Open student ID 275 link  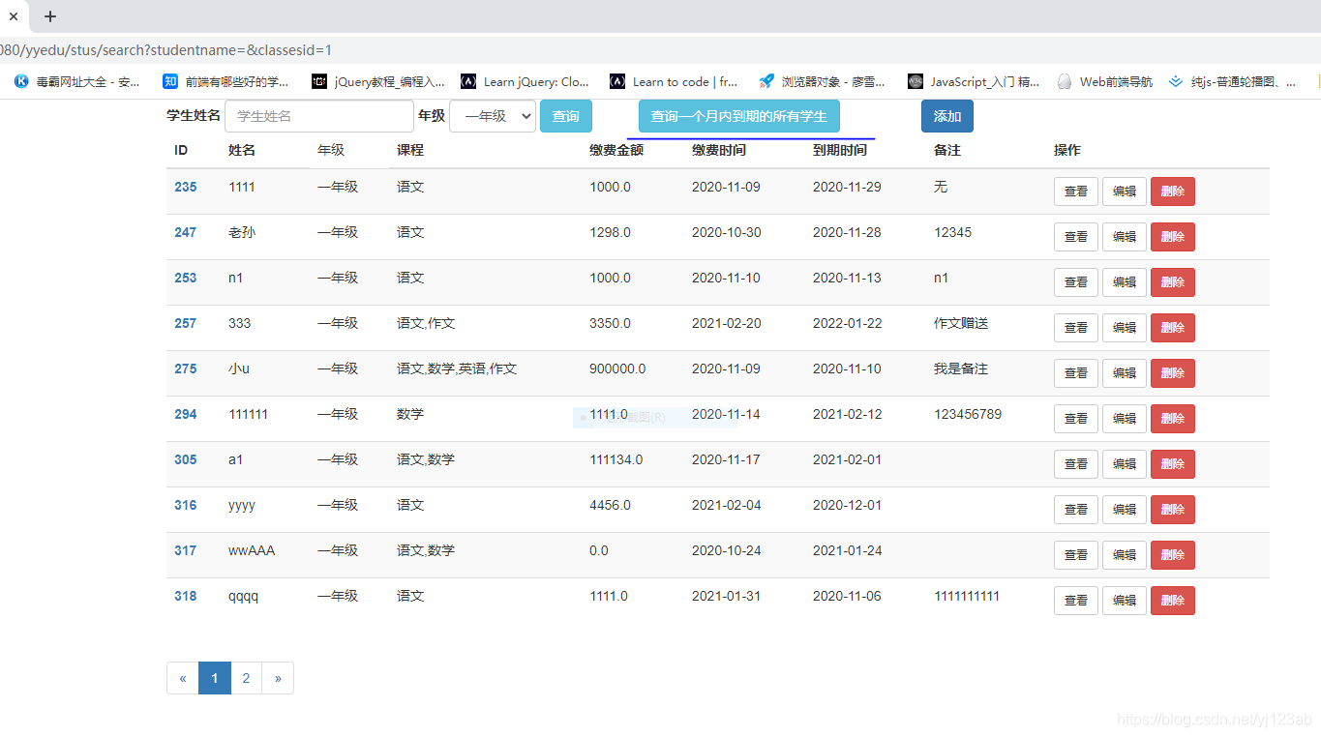[x=186, y=368]
